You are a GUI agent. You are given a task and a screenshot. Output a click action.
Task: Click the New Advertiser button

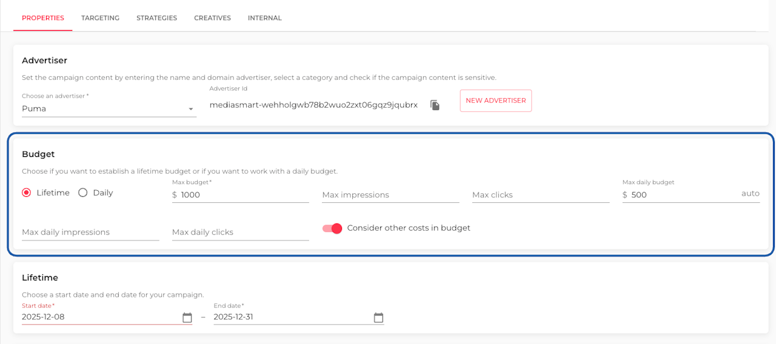[x=495, y=101]
